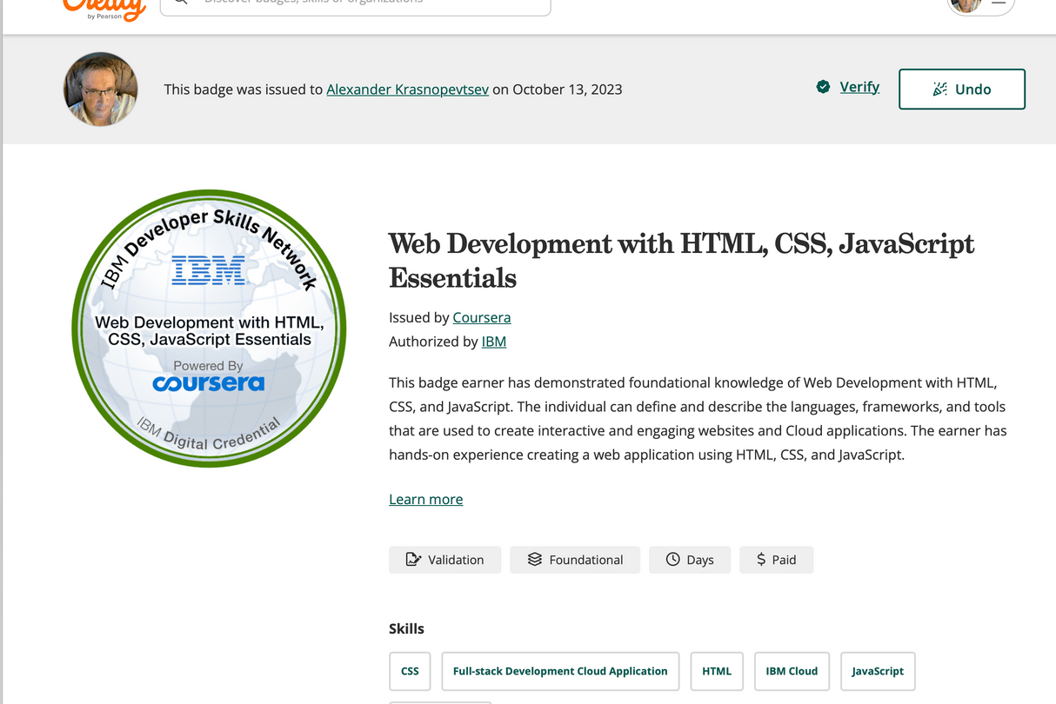This screenshot has height=704, width=1056.
Task: Click the stacked layers icon on Foundational tag
Action: pos(535,560)
